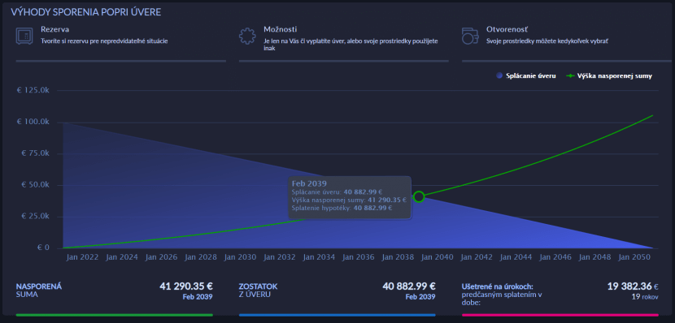Toggle Splácanie úveru legend series

525,75
